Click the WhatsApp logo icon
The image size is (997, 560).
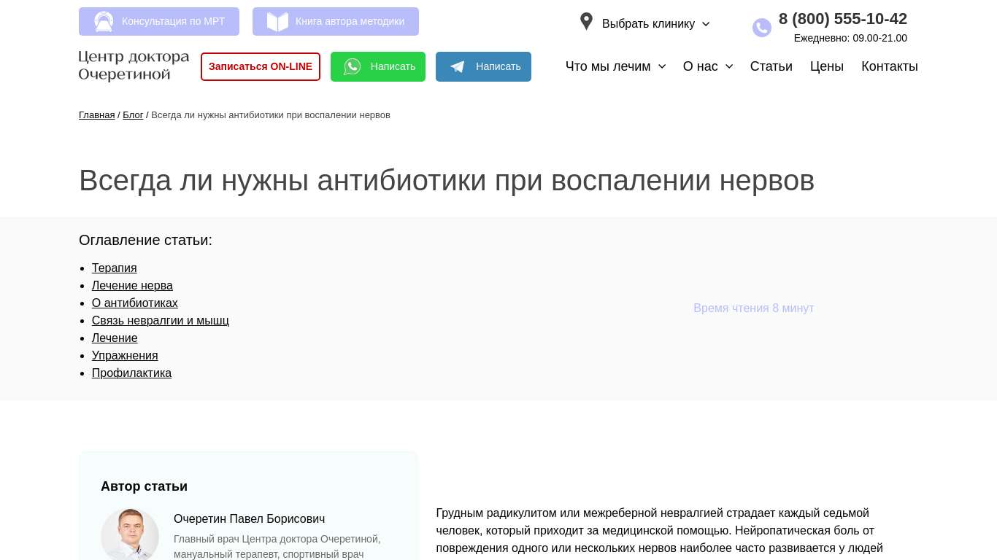click(353, 67)
